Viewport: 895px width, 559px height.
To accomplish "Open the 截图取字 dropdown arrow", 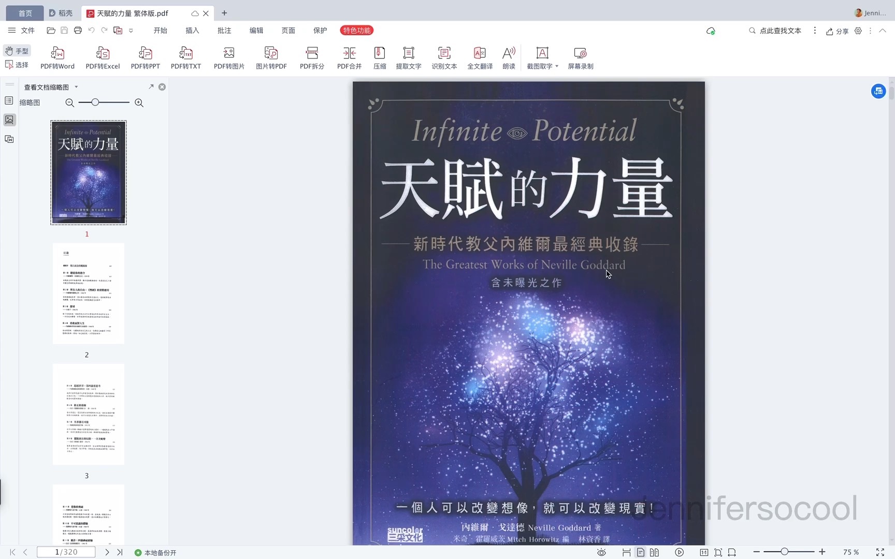I will [x=557, y=66].
